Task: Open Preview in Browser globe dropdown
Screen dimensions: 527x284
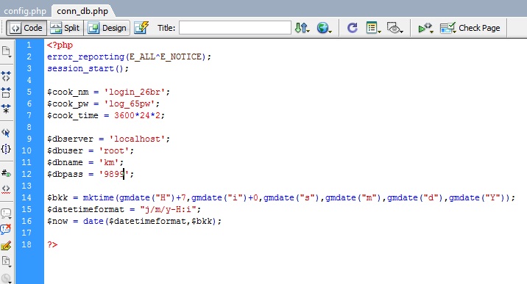Action: (x=324, y=28)
